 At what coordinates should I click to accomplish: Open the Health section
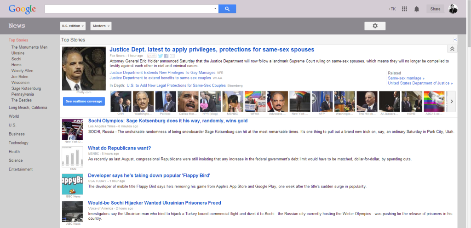coord(14,152)
